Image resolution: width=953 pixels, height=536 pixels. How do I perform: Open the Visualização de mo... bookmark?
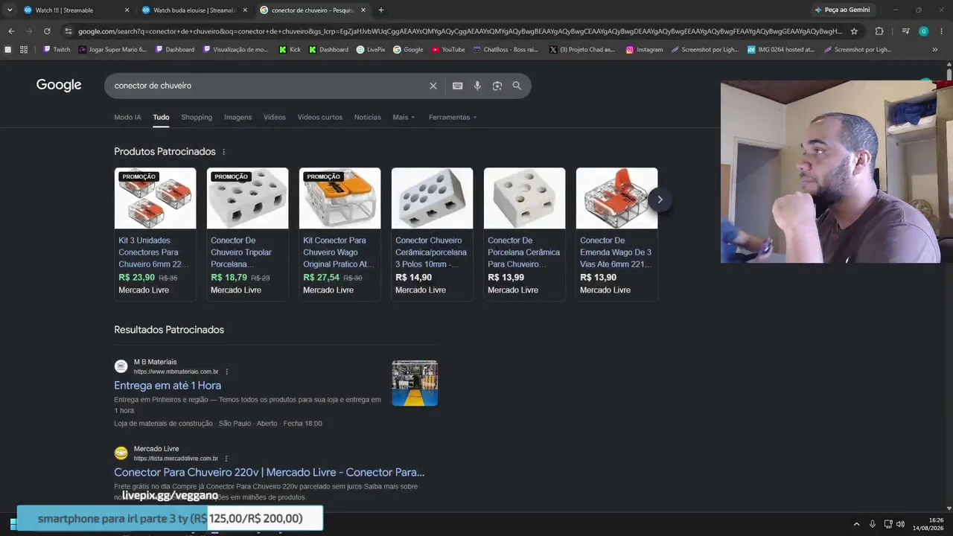pyautogui.click(x=235, y=50)
